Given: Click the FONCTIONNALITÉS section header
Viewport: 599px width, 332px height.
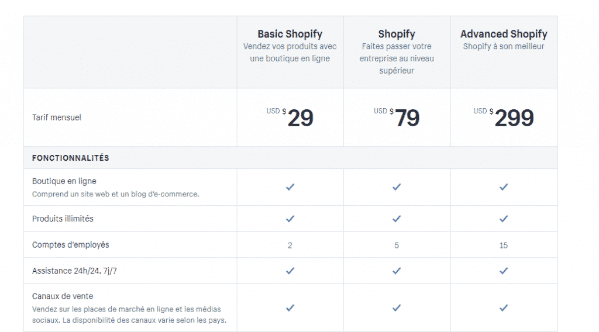Looking at the screenshot, I should click(71, 158).
